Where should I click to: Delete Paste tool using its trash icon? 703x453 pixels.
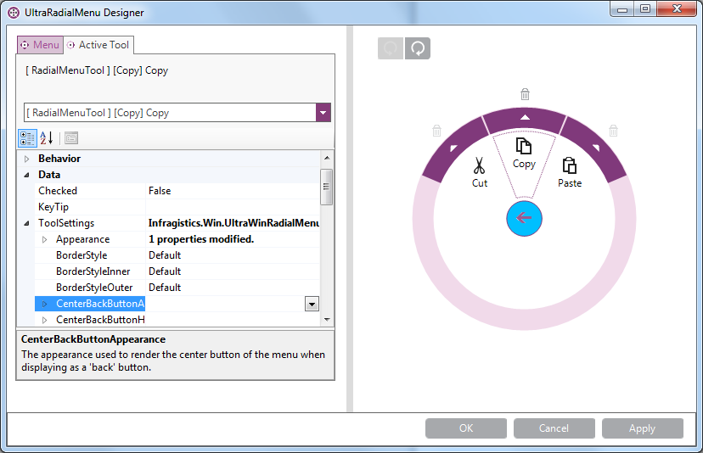(x=613, y=131)
